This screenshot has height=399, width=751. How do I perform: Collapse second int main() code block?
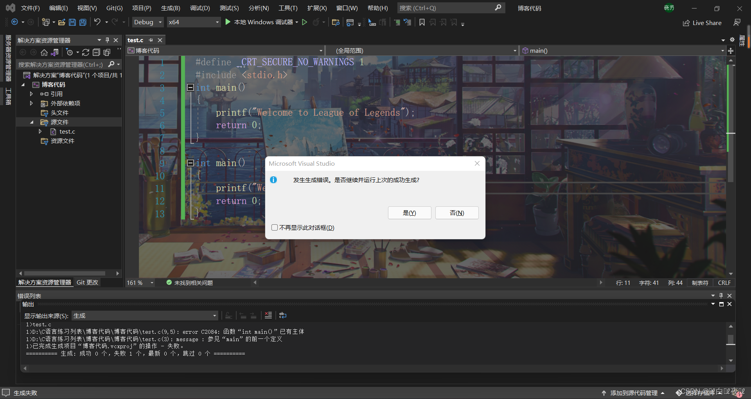coord(190,163)
